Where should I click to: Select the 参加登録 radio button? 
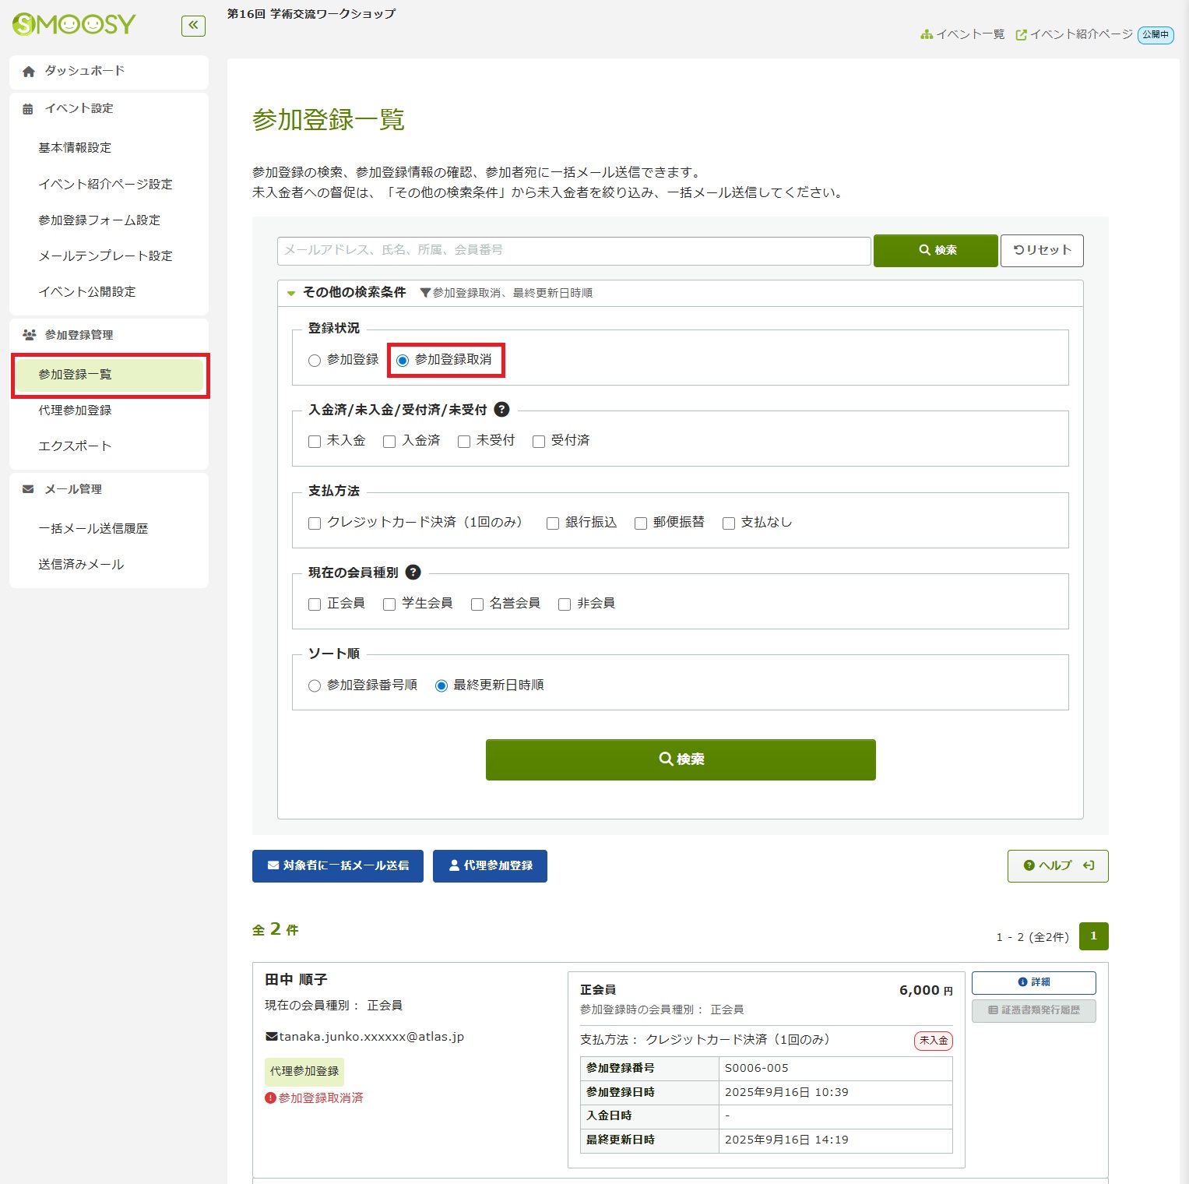click(x=315, y=360)
